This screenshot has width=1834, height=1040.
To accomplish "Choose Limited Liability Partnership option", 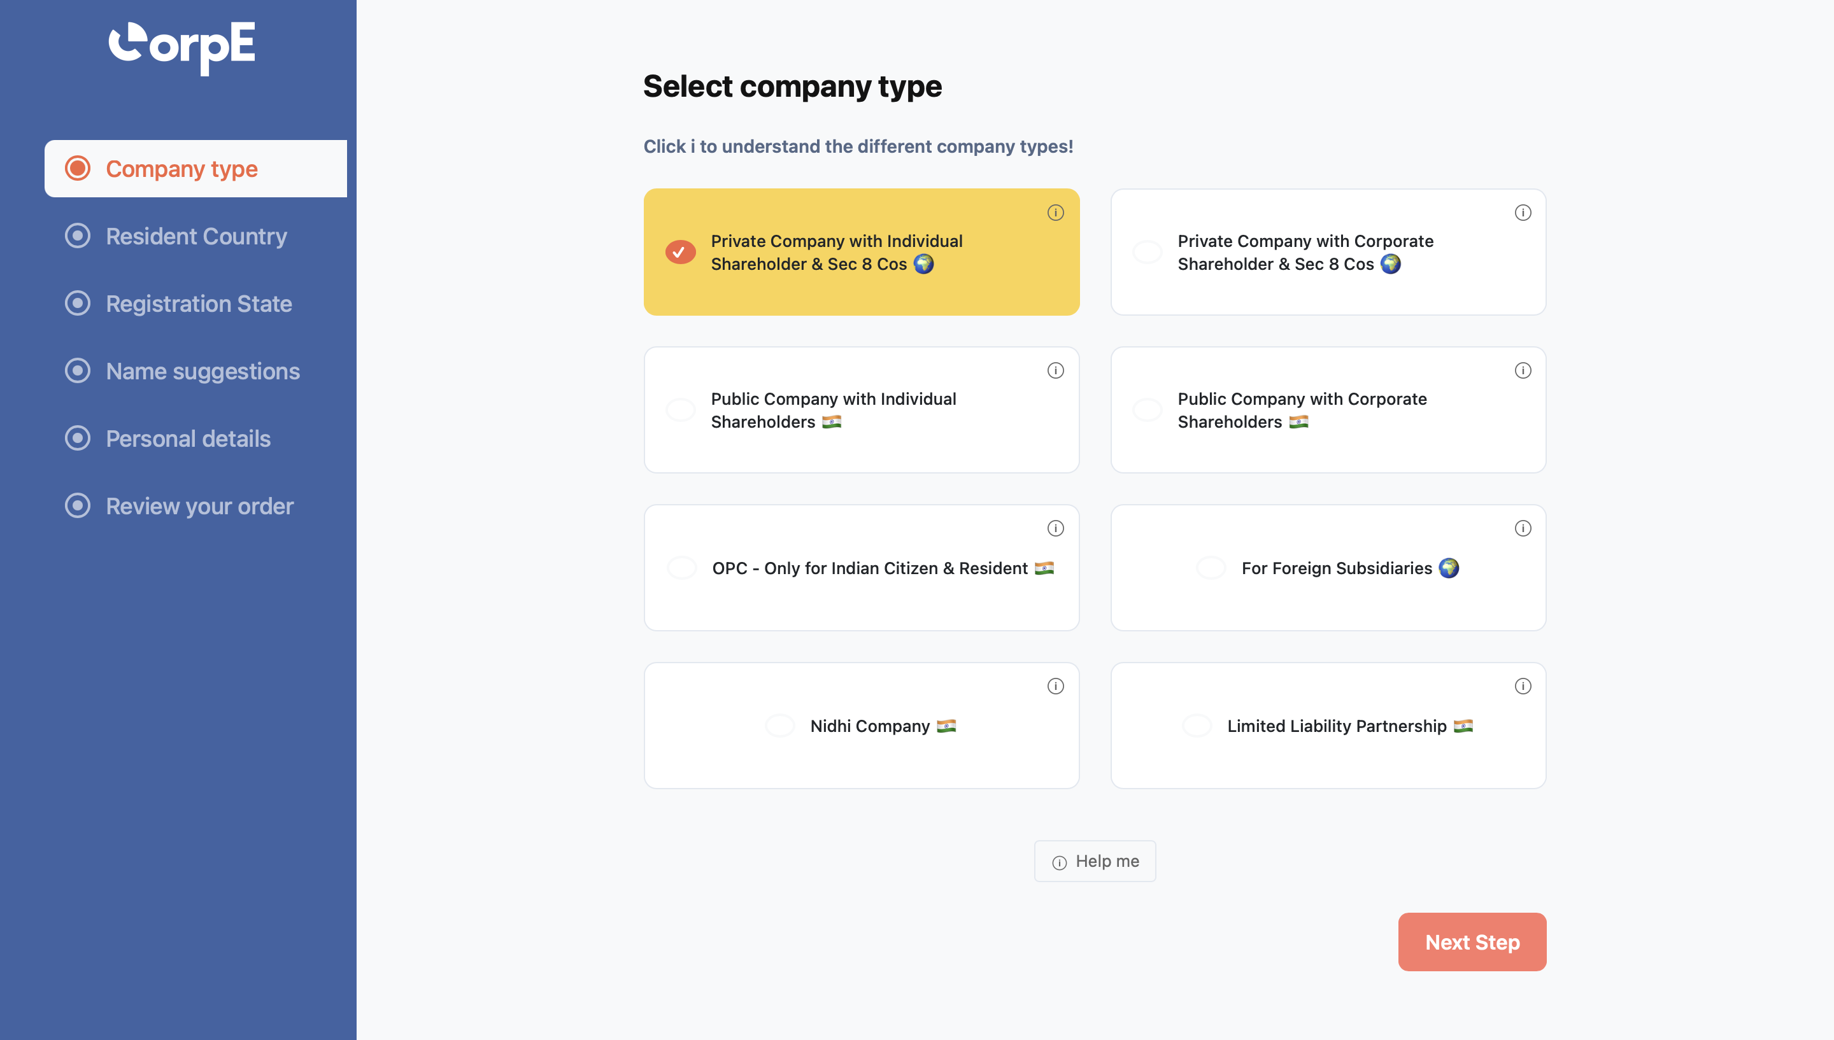I will pyautogui.click(x=1197, y=726).
